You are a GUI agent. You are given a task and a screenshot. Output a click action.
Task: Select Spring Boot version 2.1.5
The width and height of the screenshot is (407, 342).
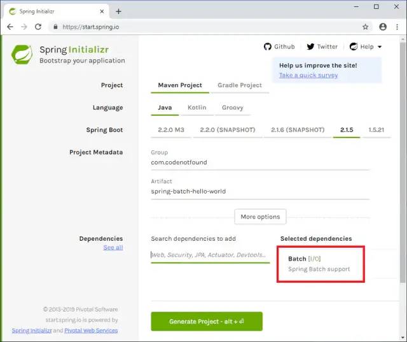pyautogui.click(x=347, y=130)
